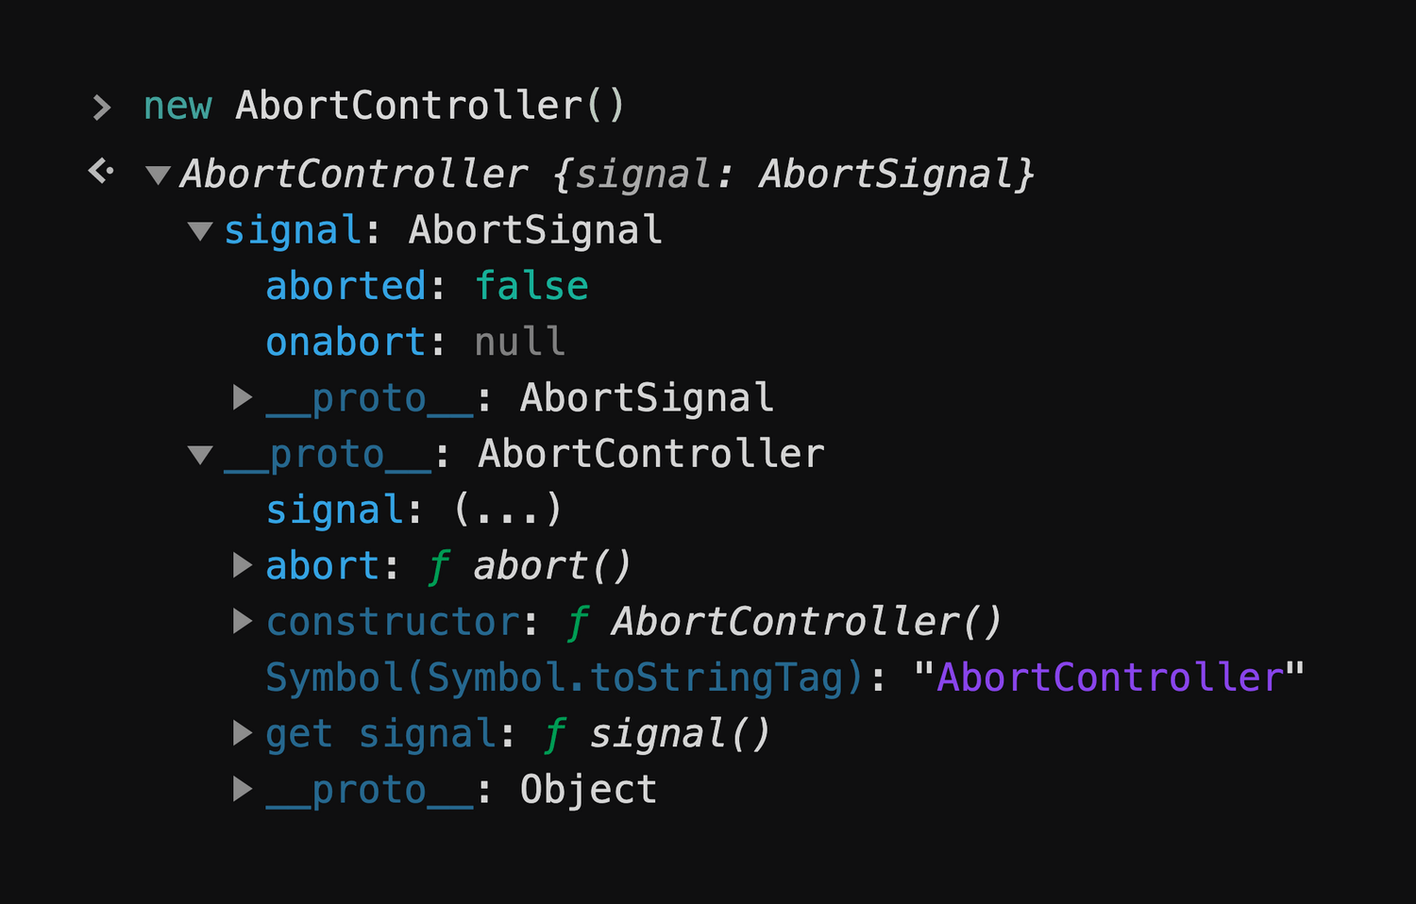Click the false value of aborted
The width and height of the screenshot is (1416, 904).
pos(531,286)
